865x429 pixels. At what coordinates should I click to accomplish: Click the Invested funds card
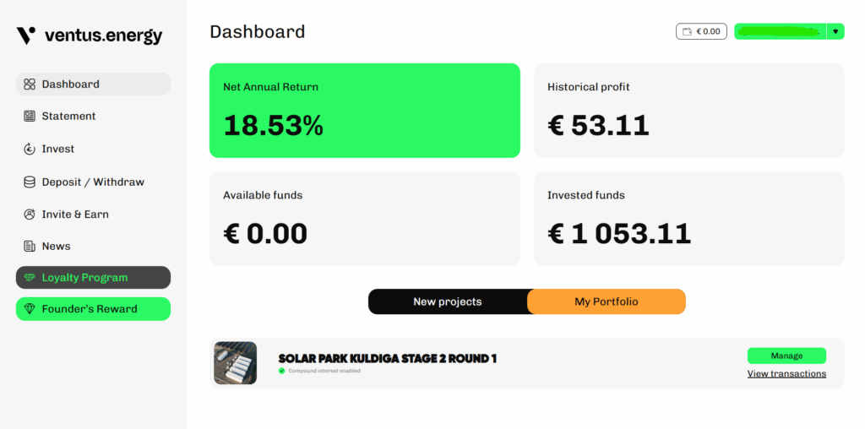(x=689, y=219)
